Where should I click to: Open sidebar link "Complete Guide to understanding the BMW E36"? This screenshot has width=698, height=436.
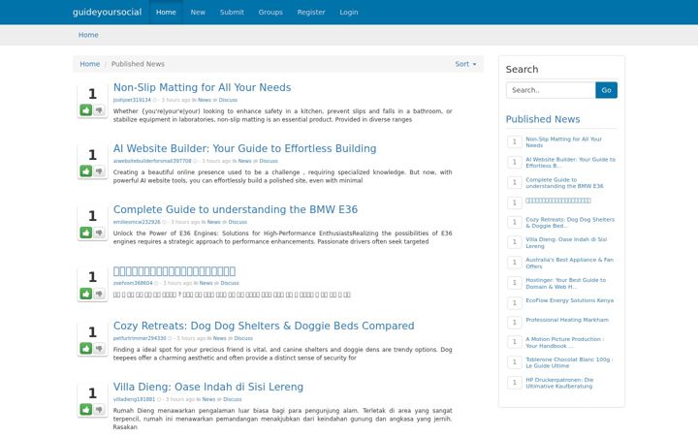tap(564, 183)
